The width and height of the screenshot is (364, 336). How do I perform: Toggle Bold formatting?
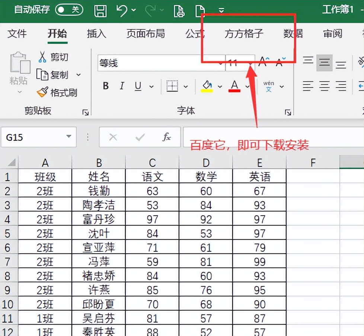[x=106, y=86]
